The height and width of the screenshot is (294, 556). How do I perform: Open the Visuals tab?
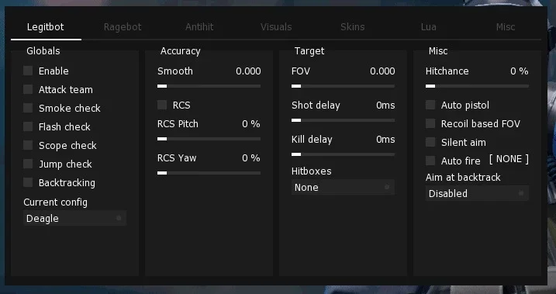[276, 27]
